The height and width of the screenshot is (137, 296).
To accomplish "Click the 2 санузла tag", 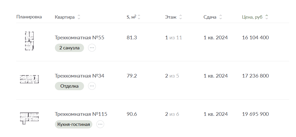I will tap(69, 48).
